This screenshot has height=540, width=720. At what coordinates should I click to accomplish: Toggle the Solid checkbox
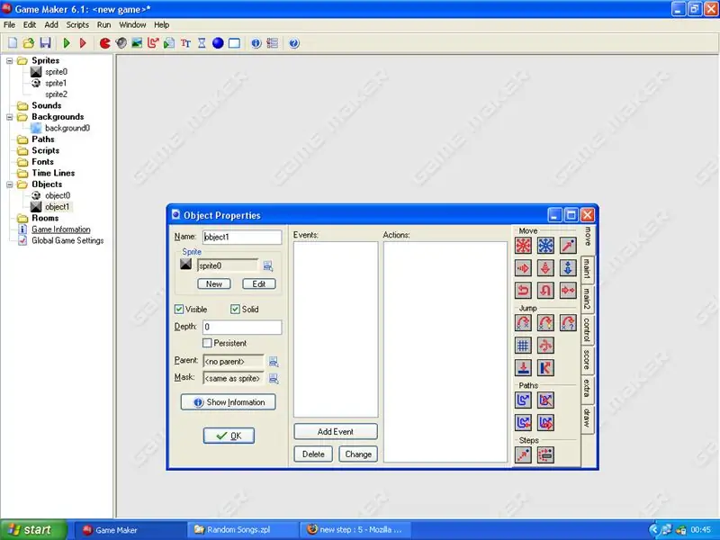tap(235, 309)
